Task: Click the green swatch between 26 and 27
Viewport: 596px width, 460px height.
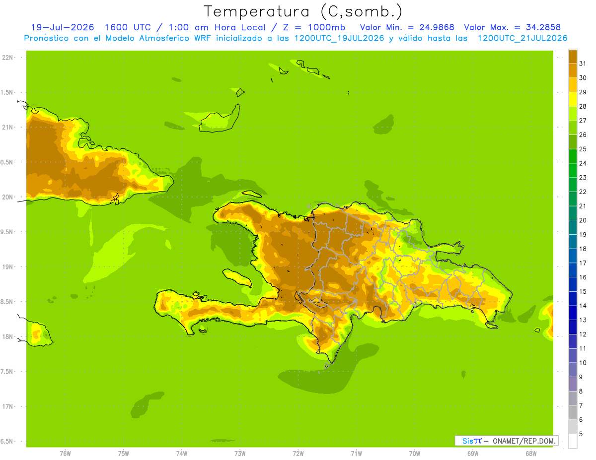Action: (573, 128)
